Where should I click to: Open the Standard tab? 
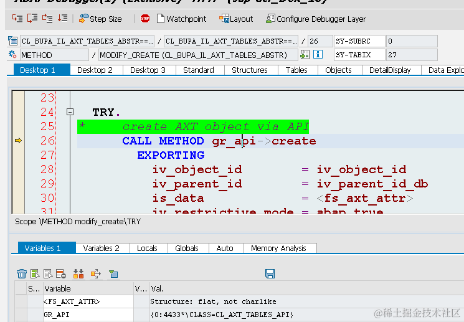point(200,70)
